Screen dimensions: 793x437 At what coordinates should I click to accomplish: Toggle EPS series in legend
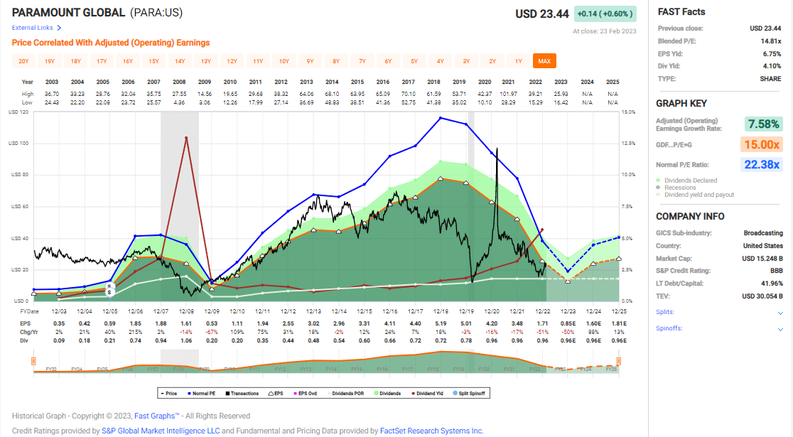tap(276, 394)
